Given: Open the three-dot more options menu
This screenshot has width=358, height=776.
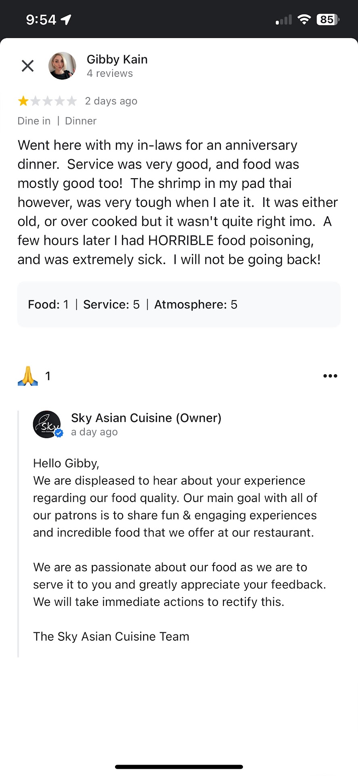Looking at the screenshot, I should (330, 376).
